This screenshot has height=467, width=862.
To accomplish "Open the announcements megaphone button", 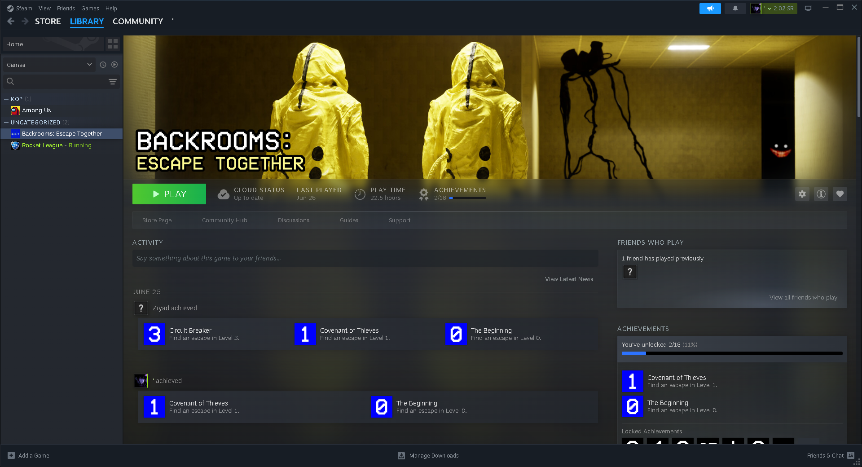I will 710,9.
